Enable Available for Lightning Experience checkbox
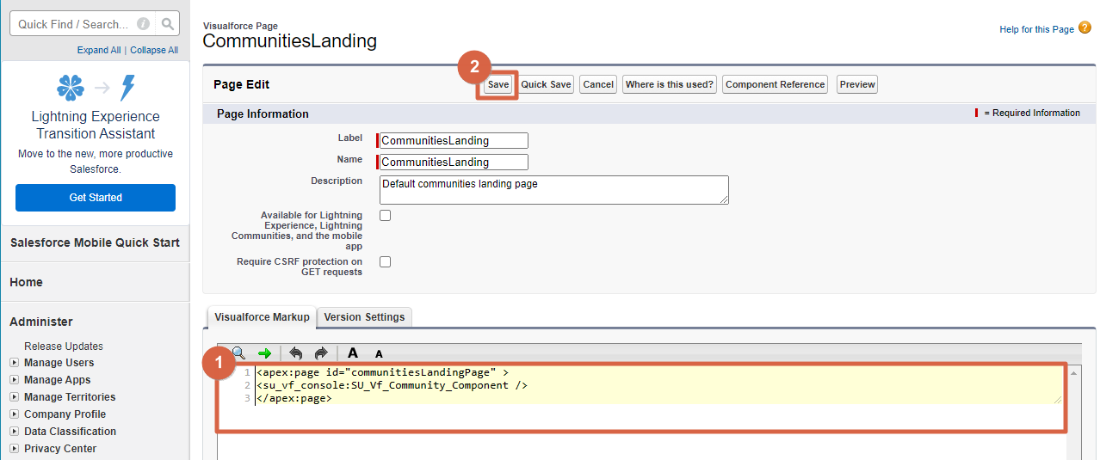Image resolution: width=1100 pixels, height=460 pixels. (386, 216)
